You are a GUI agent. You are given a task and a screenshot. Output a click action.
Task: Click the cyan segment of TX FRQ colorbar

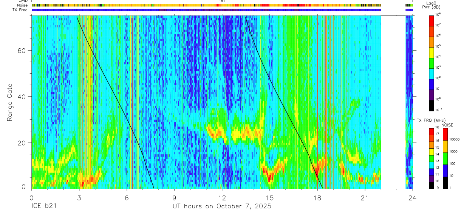point(431,165)
